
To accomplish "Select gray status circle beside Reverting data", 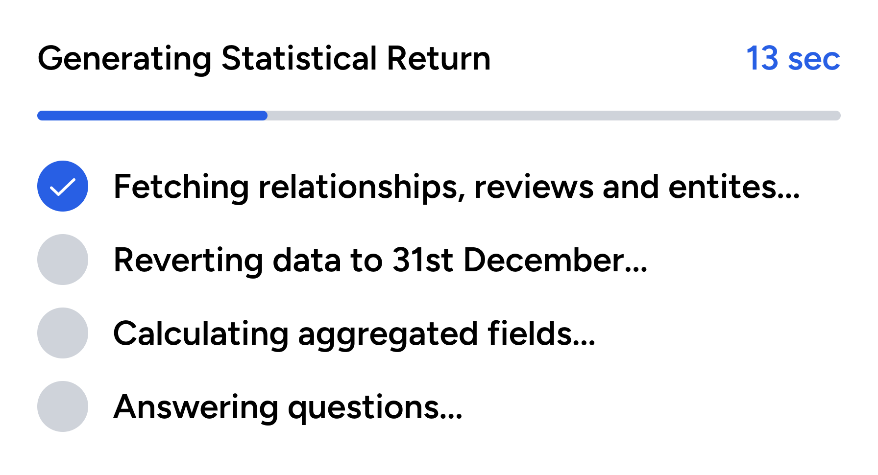I will click(63, 260).
